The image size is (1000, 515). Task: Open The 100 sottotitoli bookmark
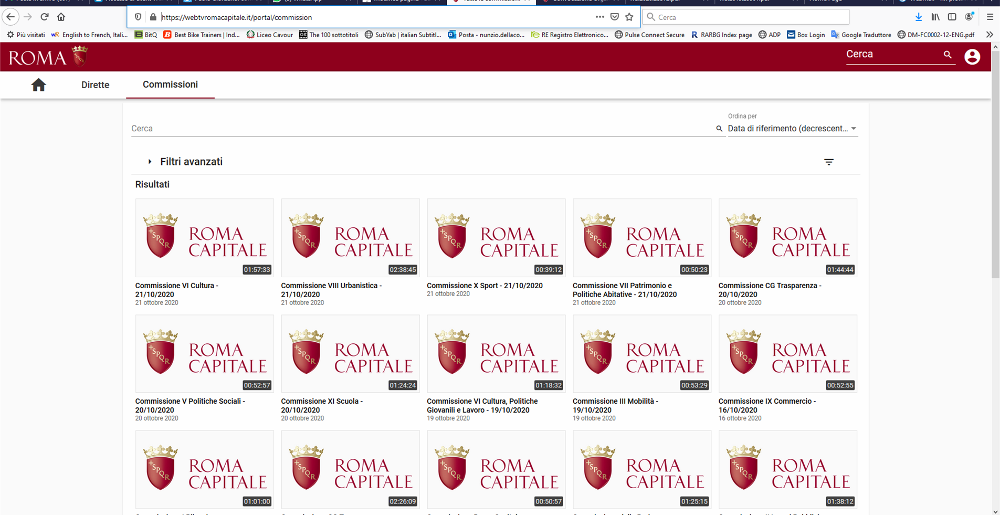[329, 35]
